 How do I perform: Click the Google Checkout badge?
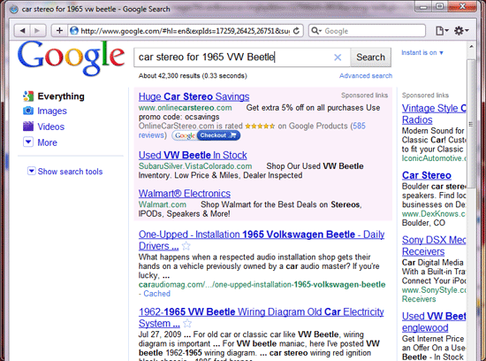[206, 135]
